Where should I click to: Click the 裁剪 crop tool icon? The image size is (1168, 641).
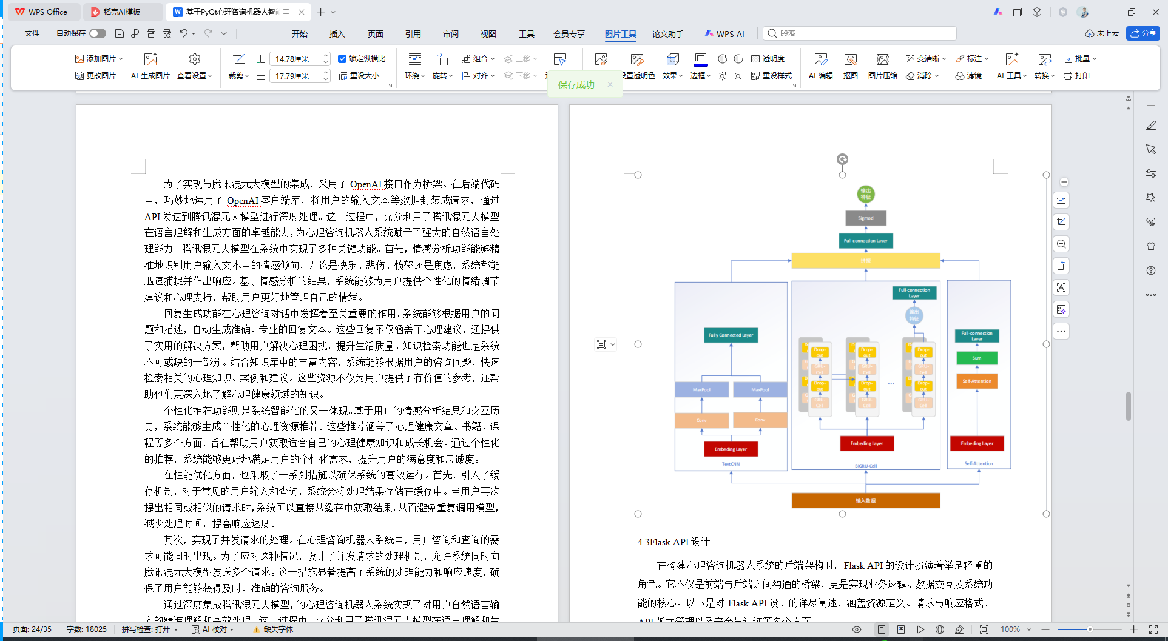tap(238, 59)
